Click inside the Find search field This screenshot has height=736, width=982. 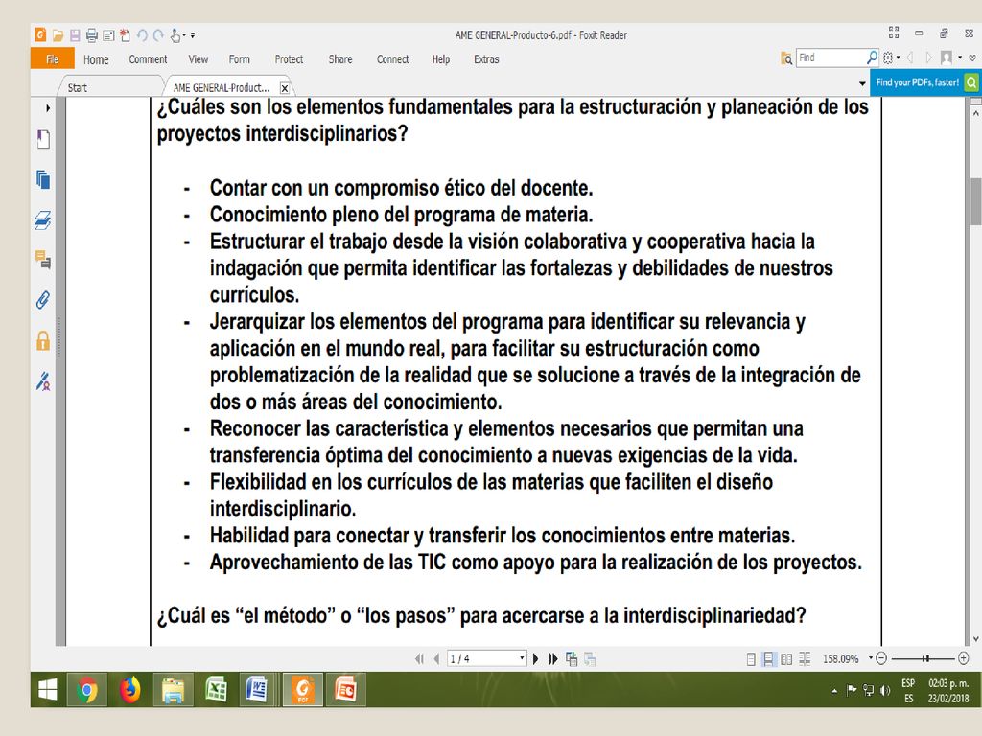click(831, 57)
